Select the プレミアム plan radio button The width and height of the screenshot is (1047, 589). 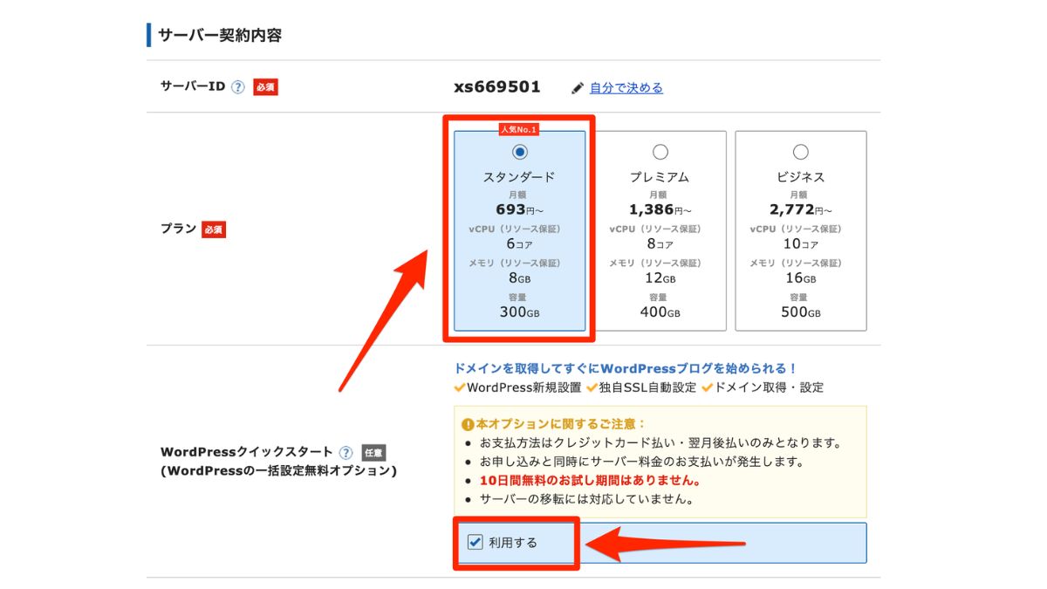(x=660, y=152)
